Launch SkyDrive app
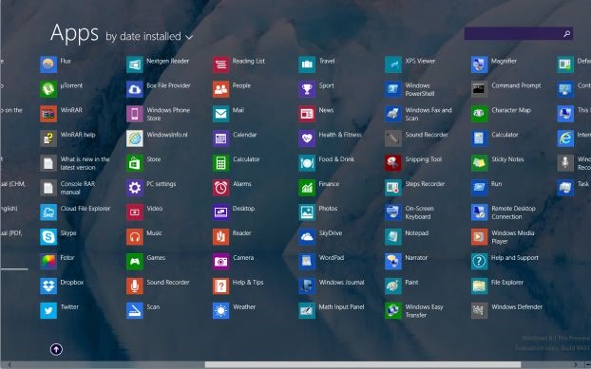Image resolution: width=591 pixels, height=369 pixels. [307, 237]
